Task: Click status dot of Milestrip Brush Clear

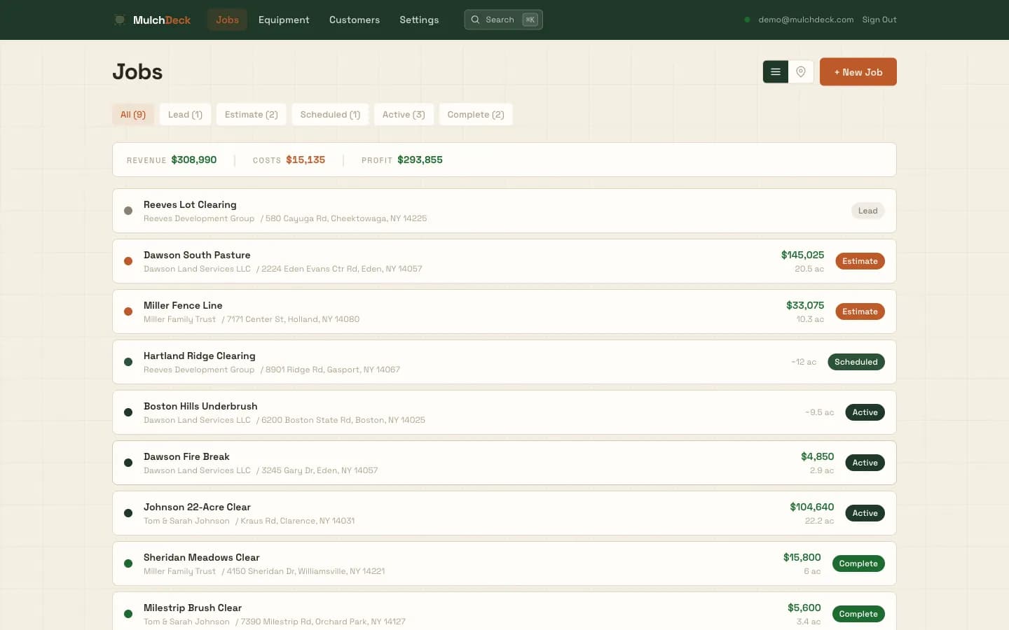Action: click(x=128, y=614)
